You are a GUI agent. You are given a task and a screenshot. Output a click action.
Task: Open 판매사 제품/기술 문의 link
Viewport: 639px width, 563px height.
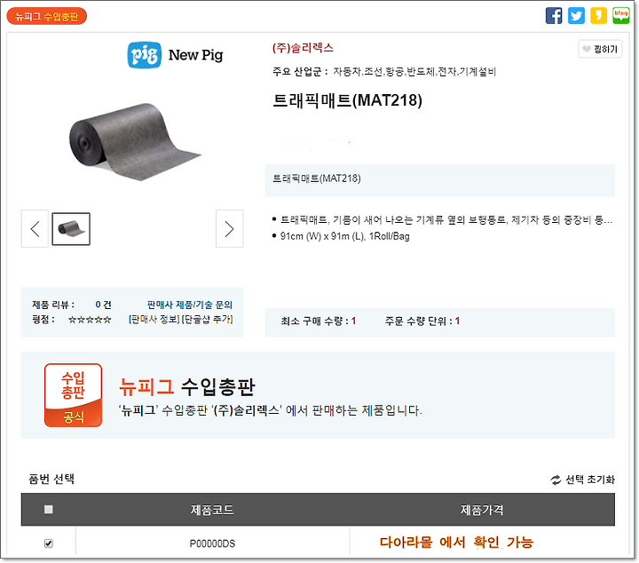[190, 305]
